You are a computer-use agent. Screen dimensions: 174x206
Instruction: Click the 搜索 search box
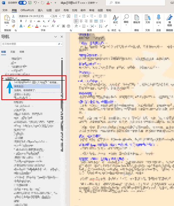click(x=135, y=3)
